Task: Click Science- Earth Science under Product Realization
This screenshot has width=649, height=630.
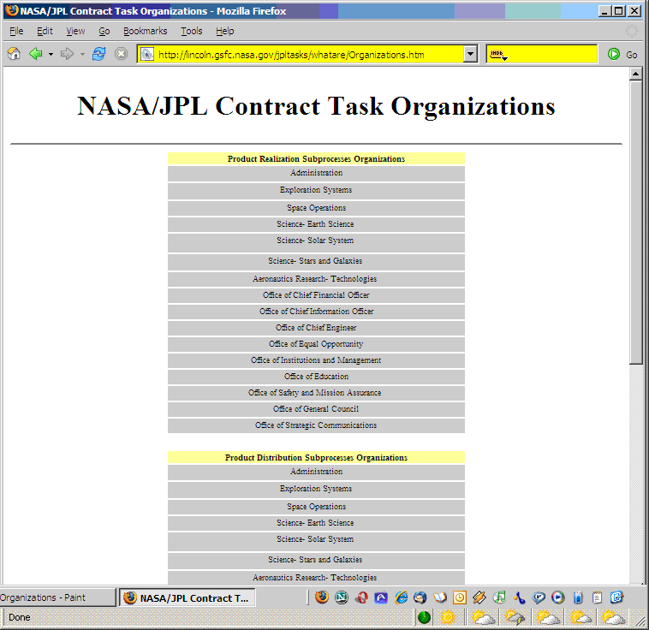Action: 316,224
